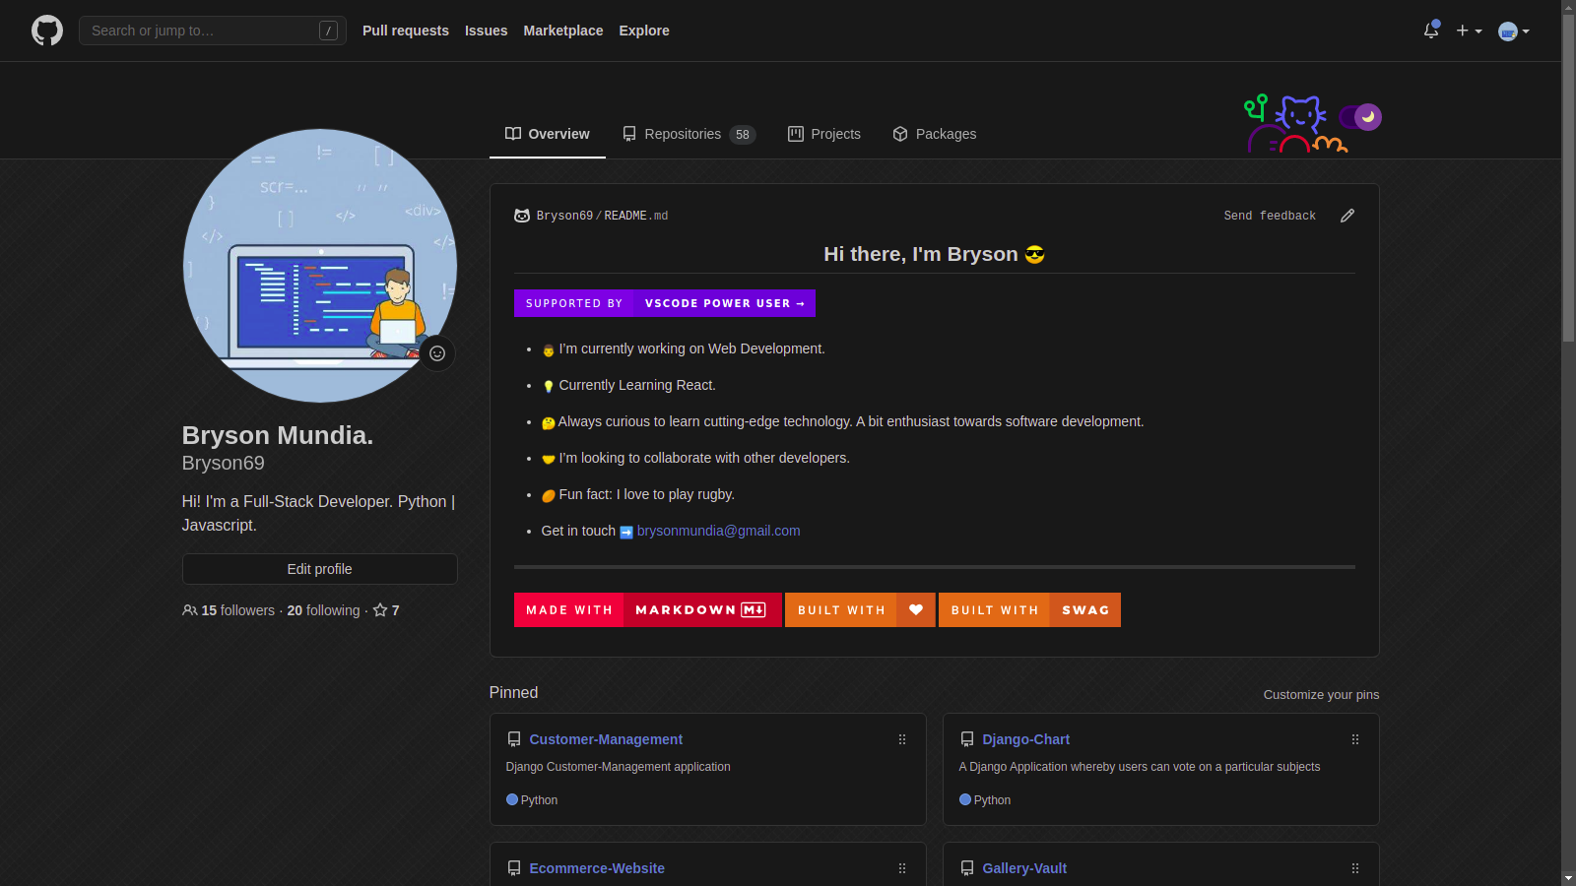Click the Built with Swag badge
1576x886 pixels.
[1029, 610]
